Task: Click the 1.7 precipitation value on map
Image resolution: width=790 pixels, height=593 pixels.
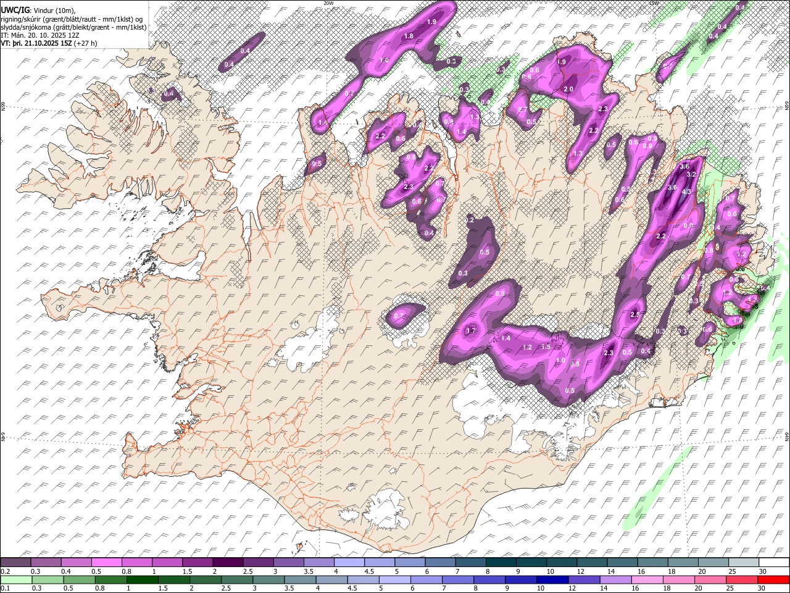Action: point(471,331)
